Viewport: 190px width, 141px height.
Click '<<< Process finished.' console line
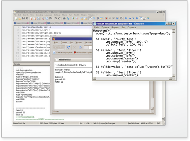coord(25,117)
